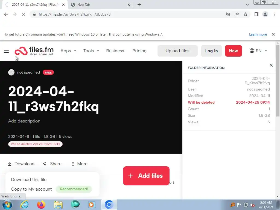Launch Internet Explorer from taskbar
This screenshot has height=210, width=280.
(24, 205)
